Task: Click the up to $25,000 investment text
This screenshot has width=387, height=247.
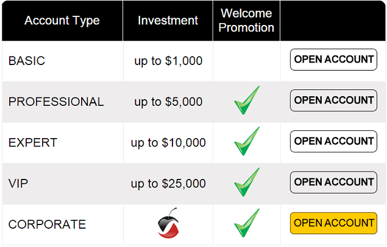Action: tap(168, 184)
